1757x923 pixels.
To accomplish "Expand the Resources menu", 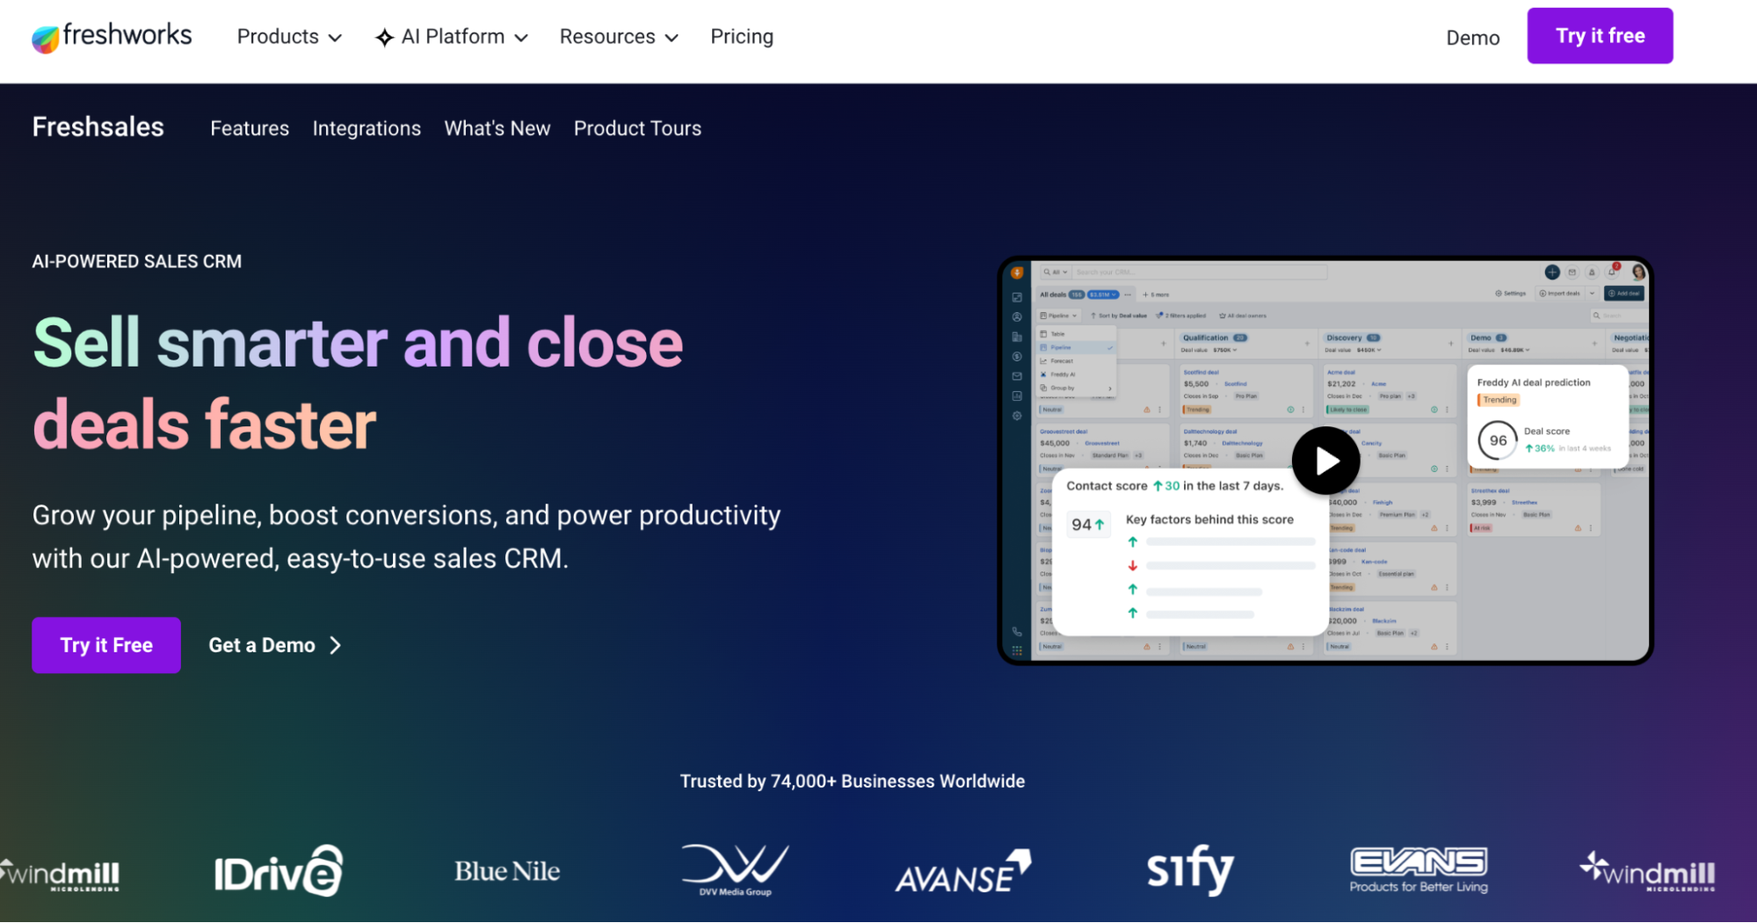I will click(x=620, y=37).
